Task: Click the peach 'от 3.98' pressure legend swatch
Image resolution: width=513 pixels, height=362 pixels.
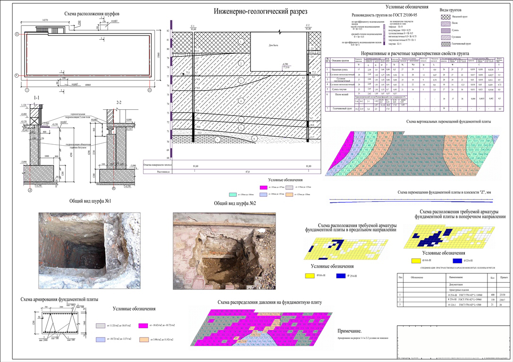Action: click(x=144, y=339)
